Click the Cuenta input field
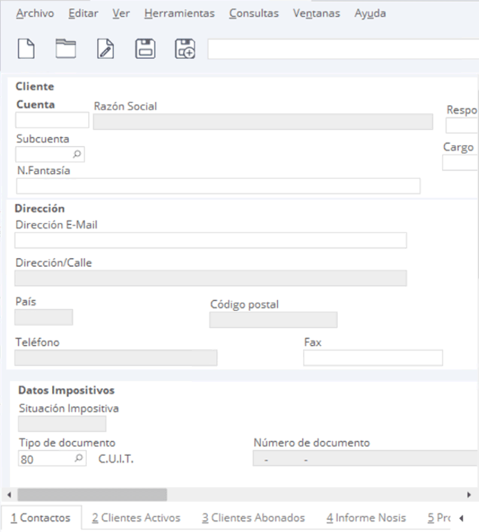Viewport: 479px width, 532px height. tap(52, 121)
